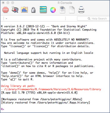110x113 pixels.
Task: Open the source R script icon
Action: point(15,9)
